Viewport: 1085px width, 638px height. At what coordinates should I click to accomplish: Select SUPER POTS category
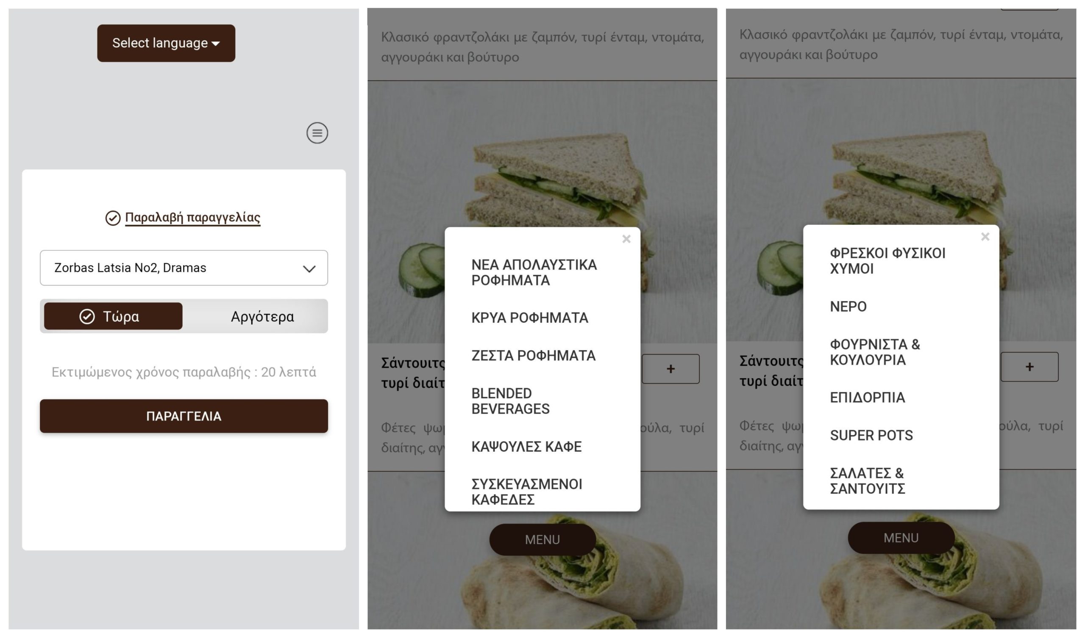(871, 435)
